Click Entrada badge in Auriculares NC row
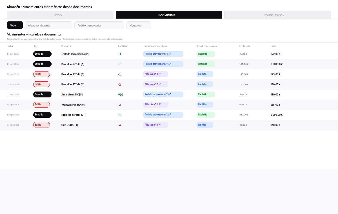 pyautogui.click(x=42, y=94)
